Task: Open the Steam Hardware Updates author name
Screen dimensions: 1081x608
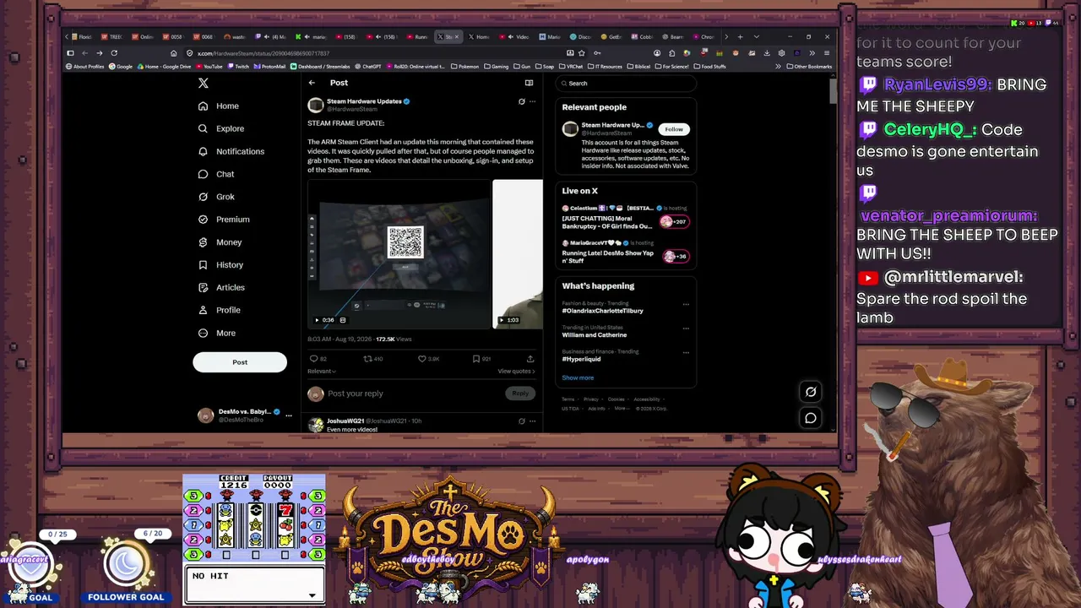Action: point(364,101)
